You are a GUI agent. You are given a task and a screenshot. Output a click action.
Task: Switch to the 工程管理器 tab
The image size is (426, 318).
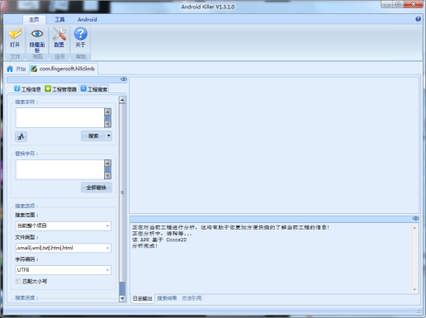(60, 89)
